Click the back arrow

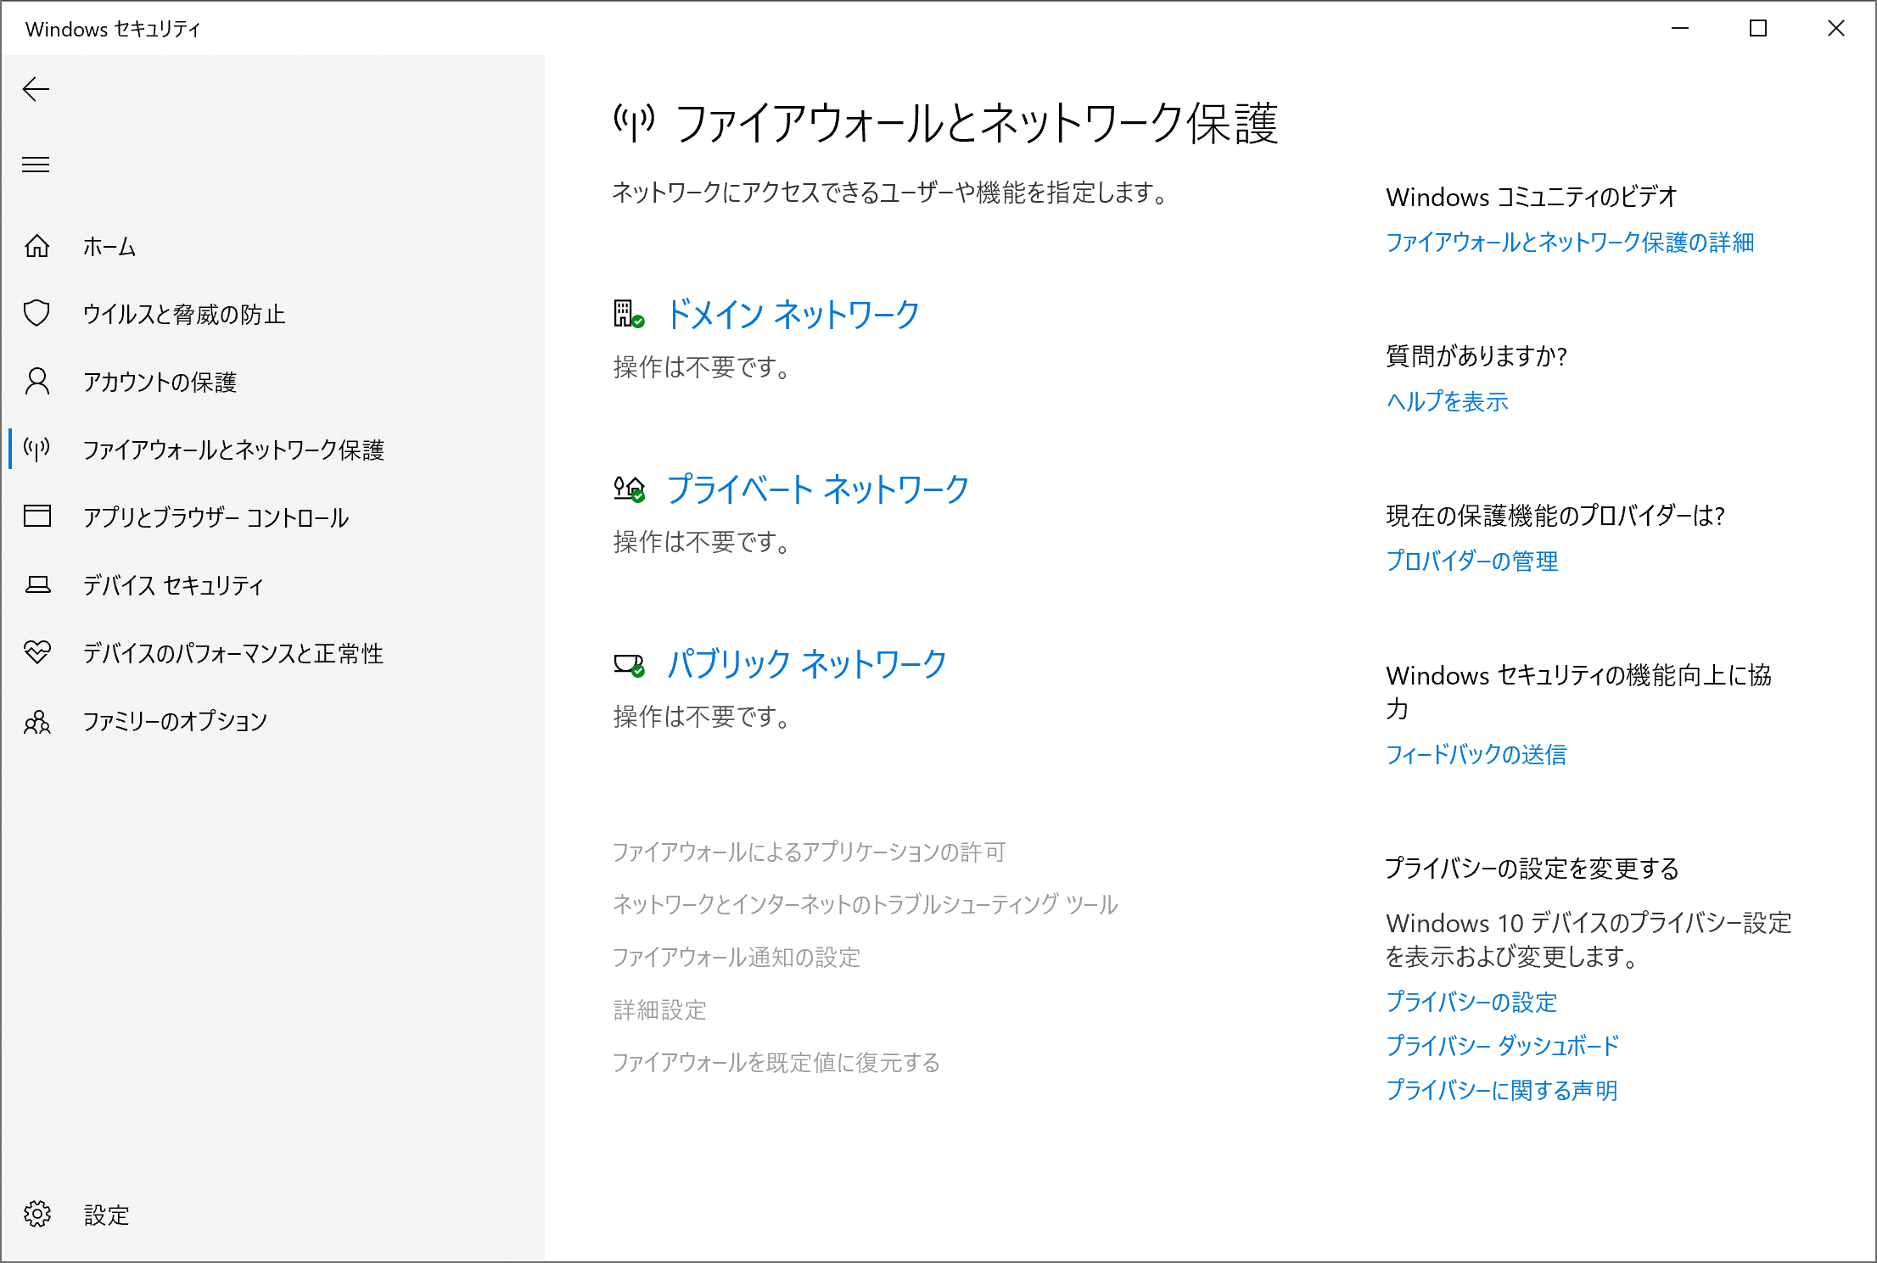[36, 89]
